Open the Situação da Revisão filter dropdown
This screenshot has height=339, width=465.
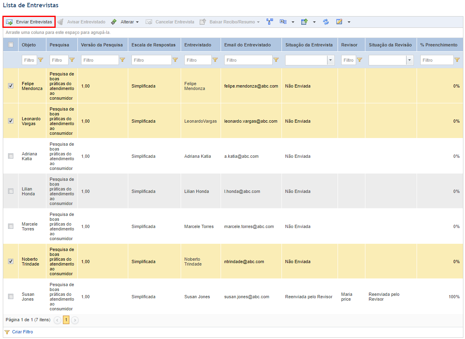(410, 60)
